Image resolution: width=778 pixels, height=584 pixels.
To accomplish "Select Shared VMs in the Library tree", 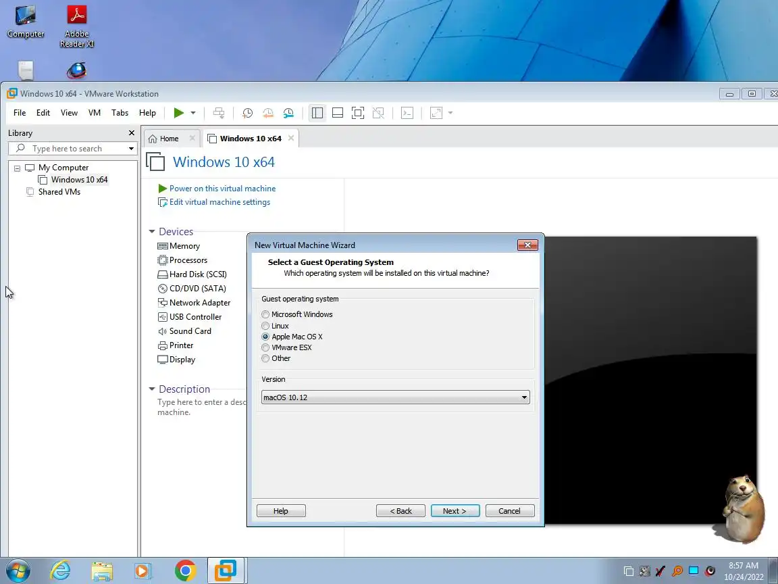I will click(x=59, y=192).
